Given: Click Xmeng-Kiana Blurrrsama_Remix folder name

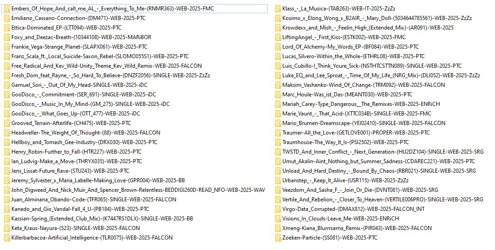Looking at the screenshot, I should coord(357,228).
